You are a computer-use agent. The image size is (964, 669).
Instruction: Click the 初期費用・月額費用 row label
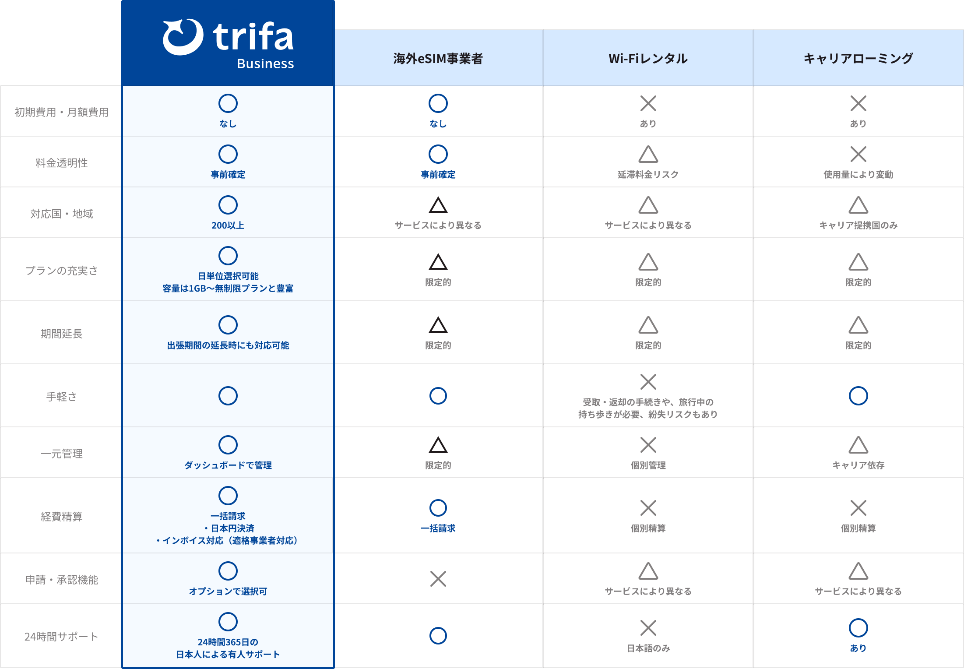point(61,113)
